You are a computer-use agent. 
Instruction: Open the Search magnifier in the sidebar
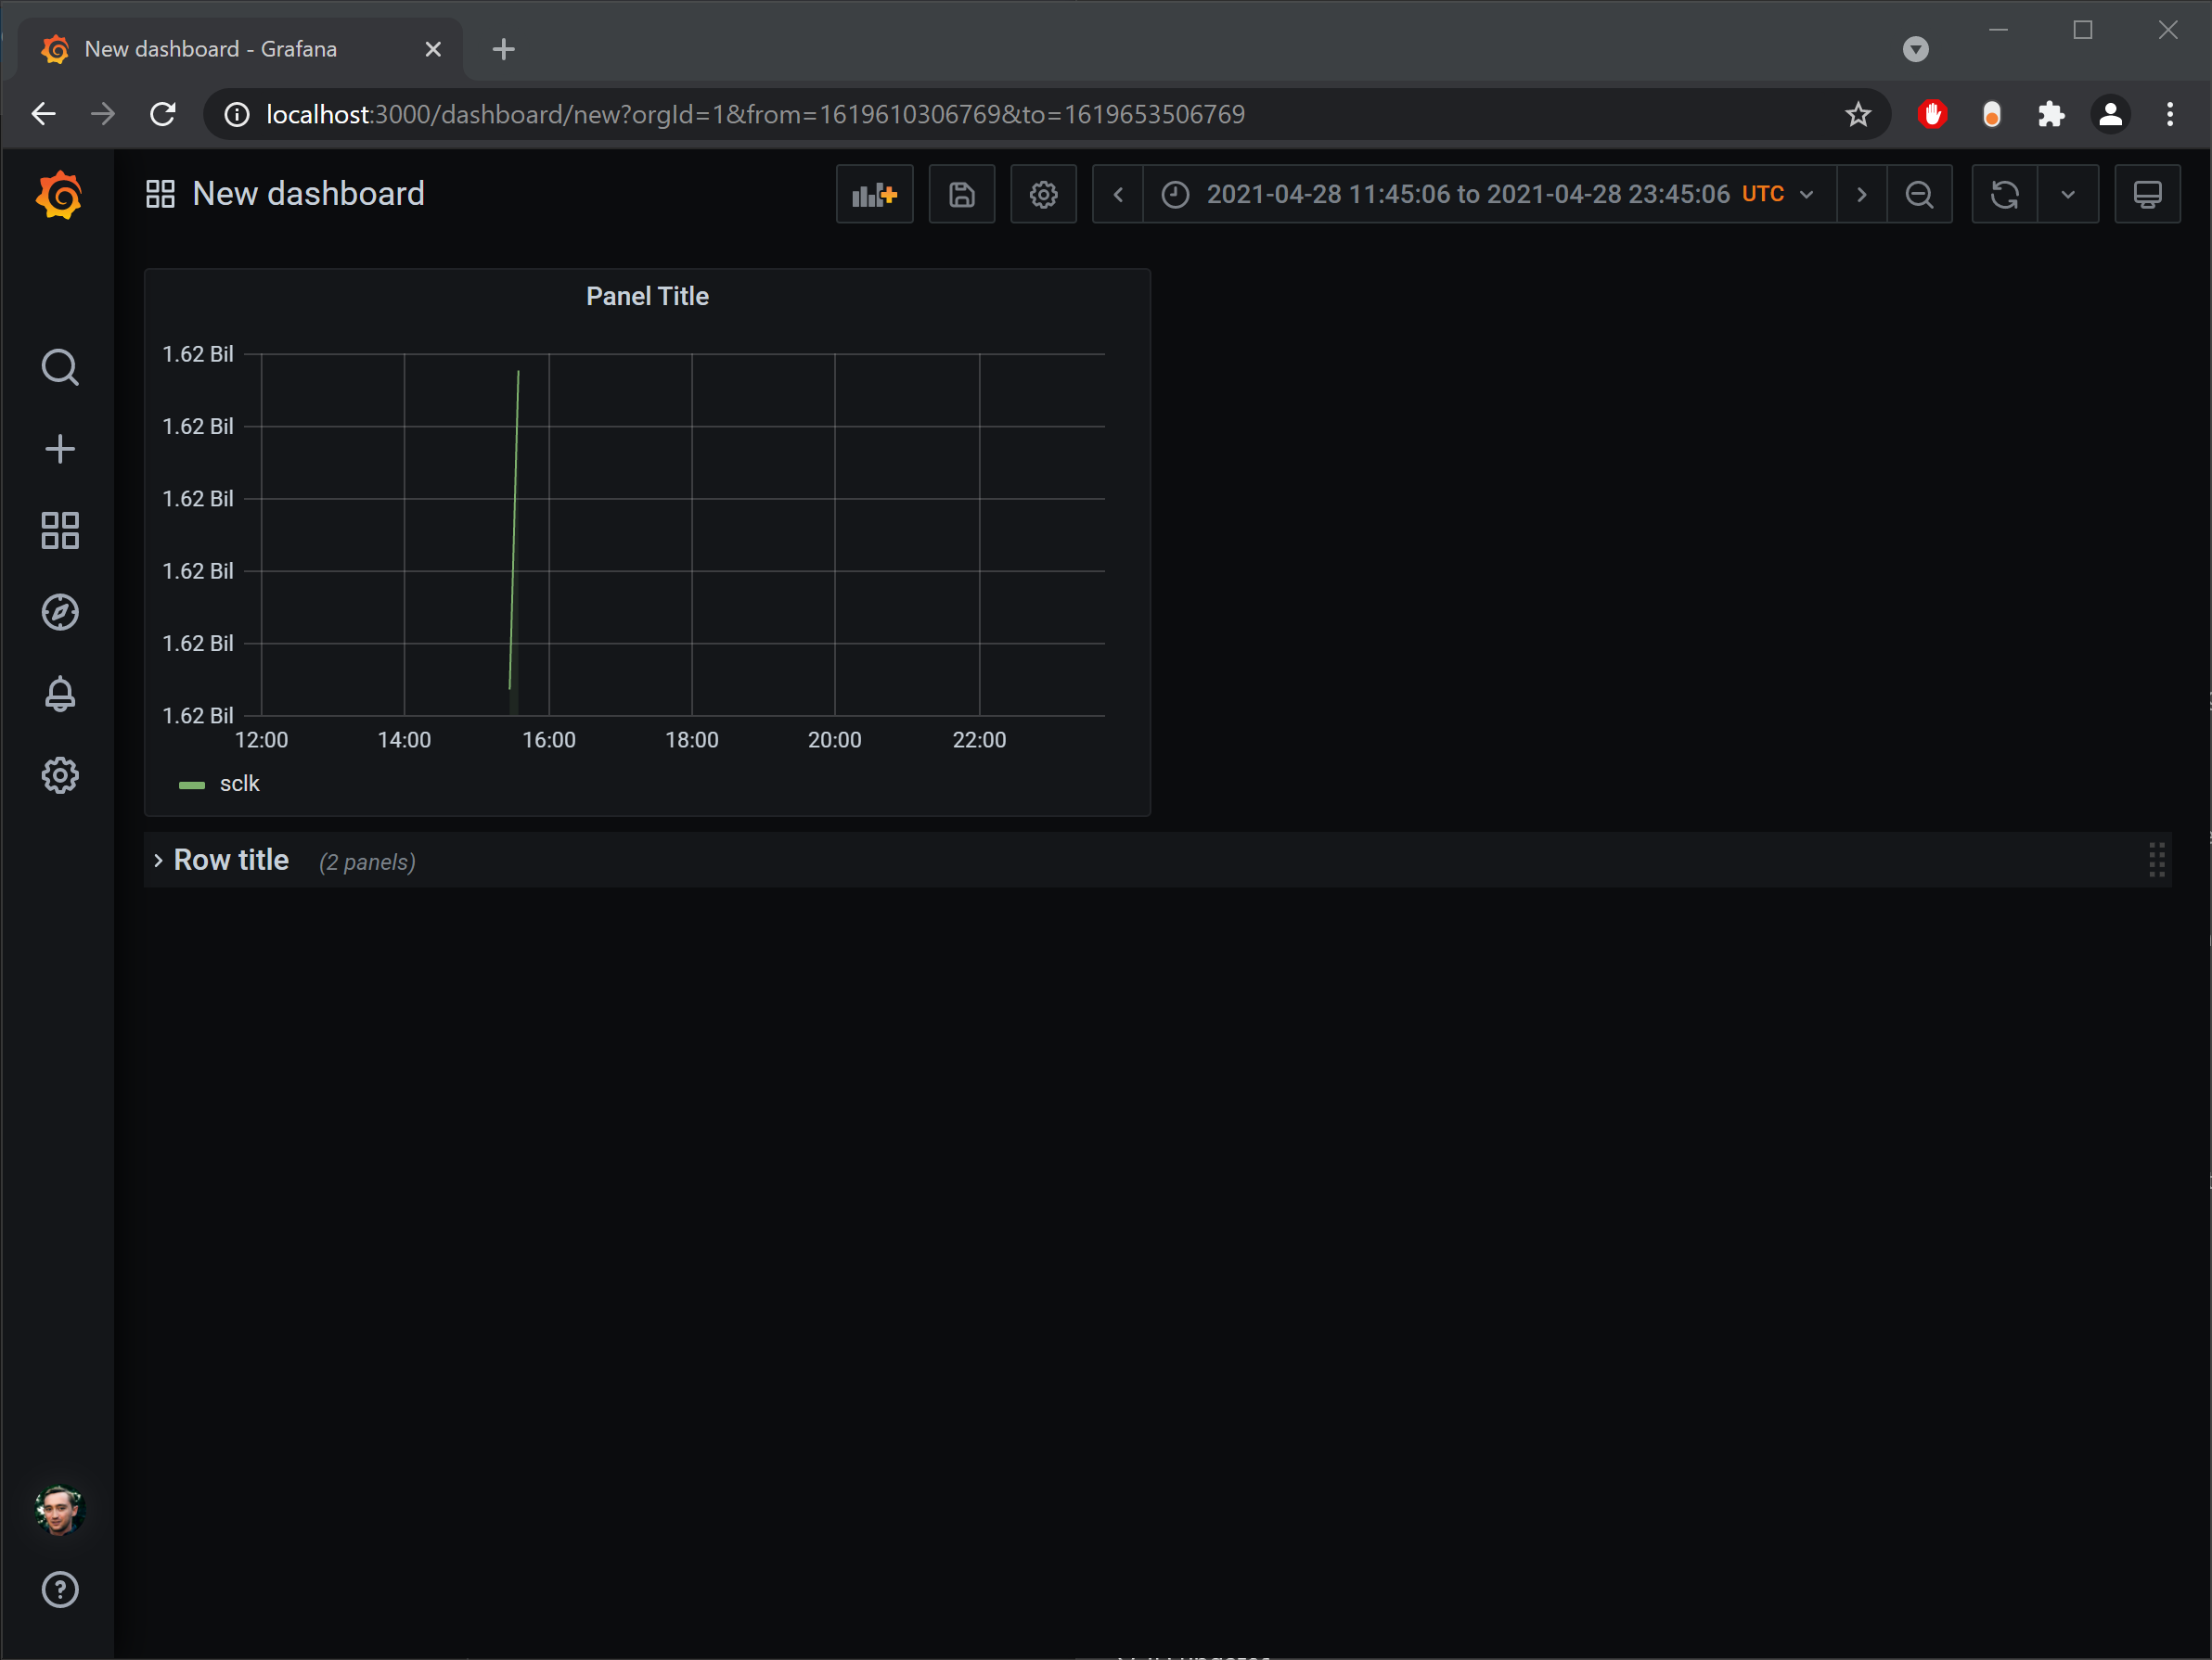(60, 368)
